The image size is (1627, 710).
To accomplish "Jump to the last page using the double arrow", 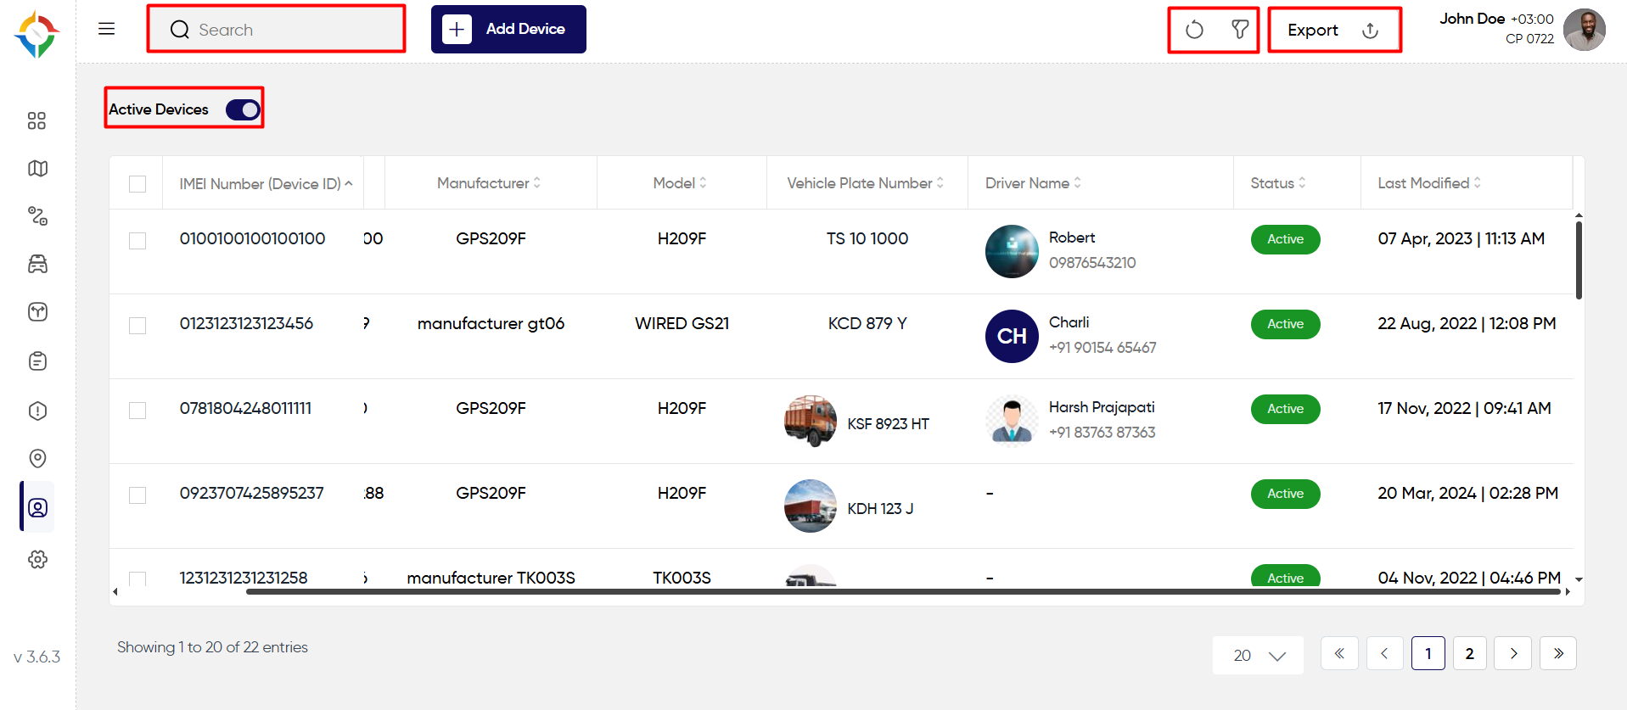I will pyautogui.click(x=1558, y=653).
